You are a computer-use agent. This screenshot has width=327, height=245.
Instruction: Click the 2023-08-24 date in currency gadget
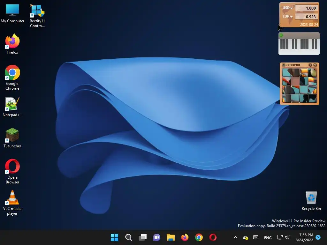(309, 25)
